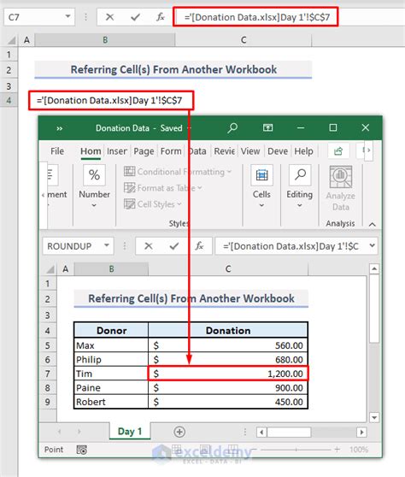
Task: Click the Enter checkmark in the outer formula bar
Action: (x=135, y=17)
